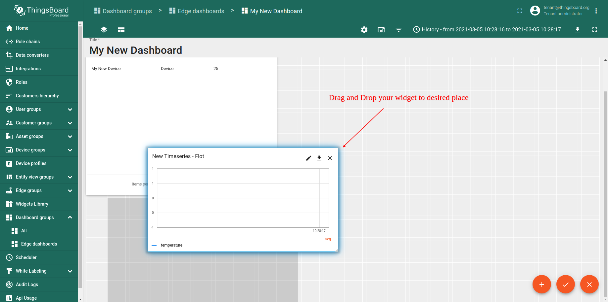Open Api Usage page

point(39,298)
